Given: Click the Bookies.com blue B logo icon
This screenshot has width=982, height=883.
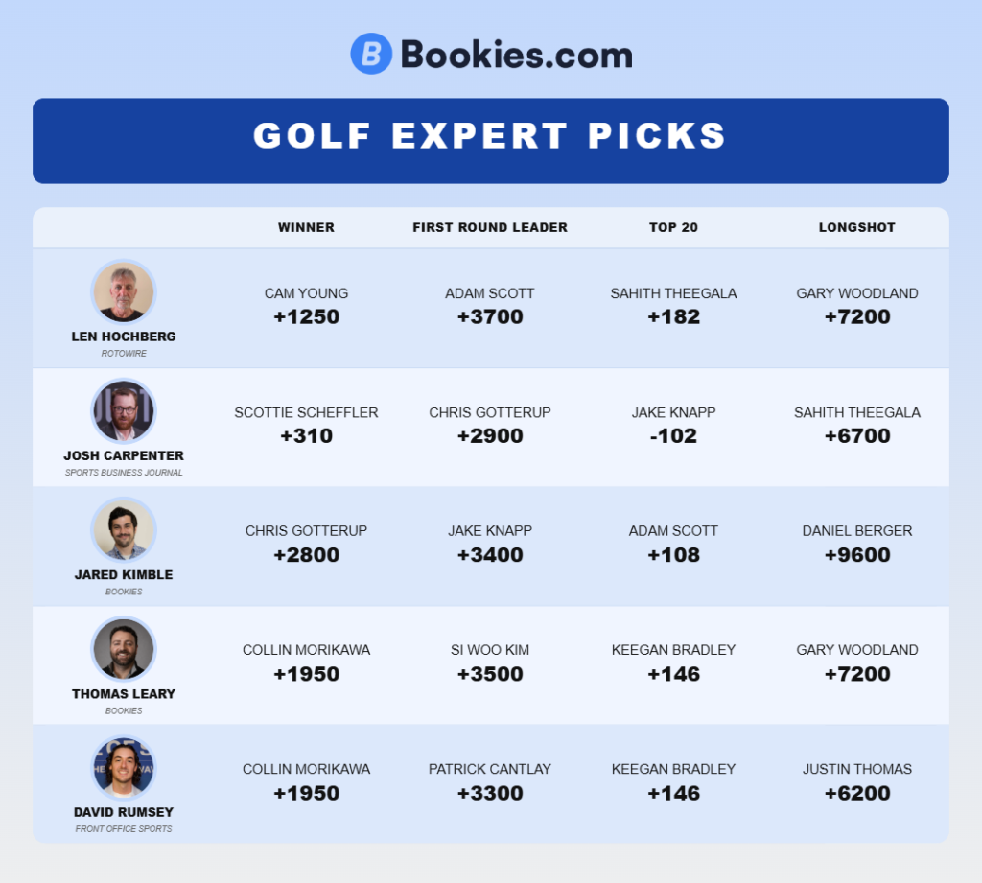Looking at the screenshot, I should coord(371,55).
